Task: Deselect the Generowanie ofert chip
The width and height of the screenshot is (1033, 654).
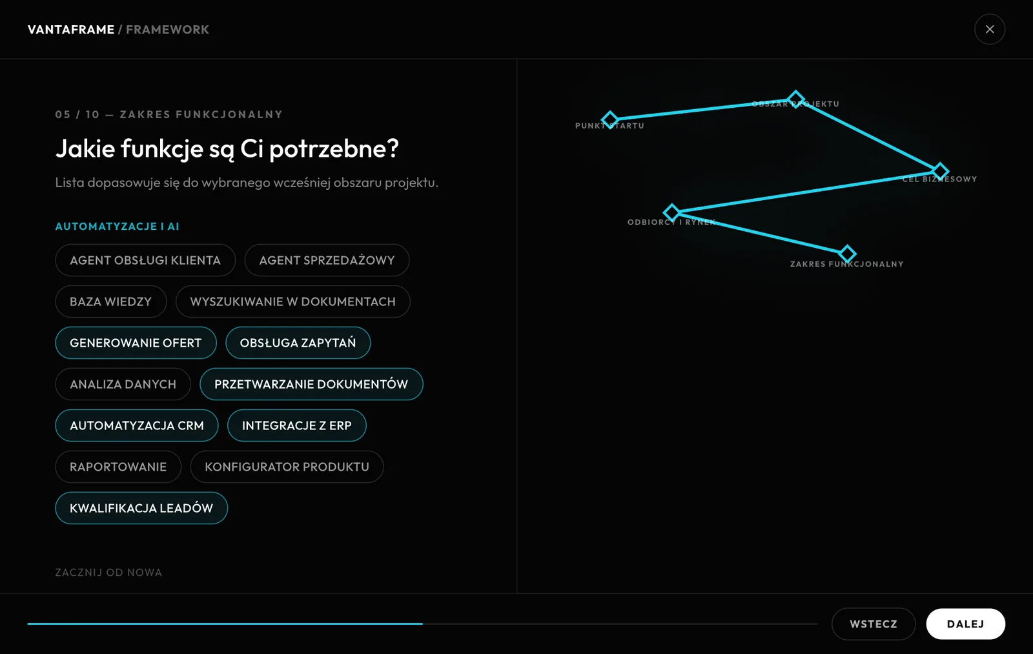Action: 136,343
